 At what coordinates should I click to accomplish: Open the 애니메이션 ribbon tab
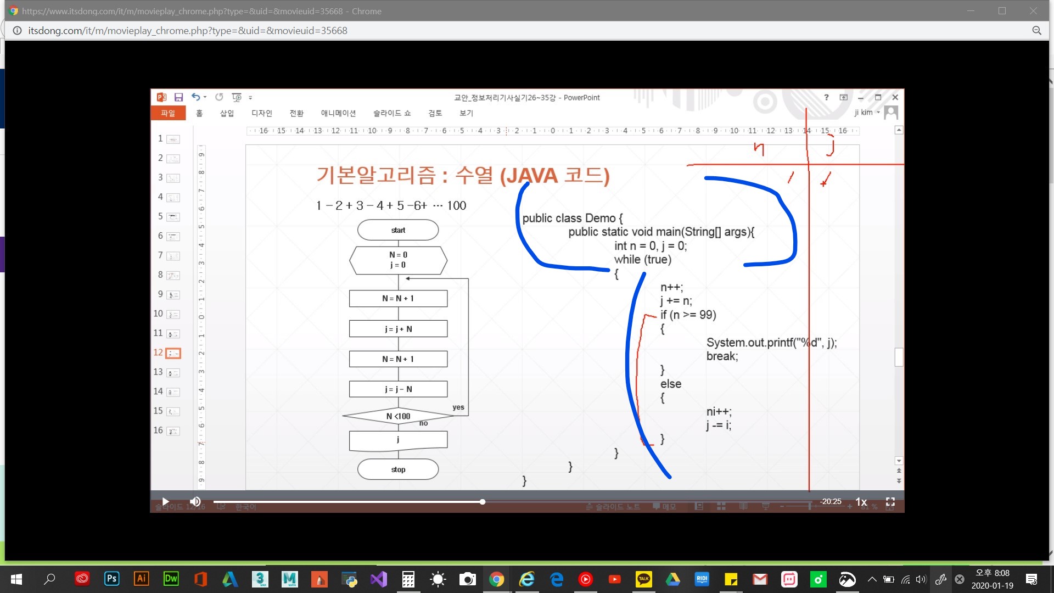pos(338,113)
